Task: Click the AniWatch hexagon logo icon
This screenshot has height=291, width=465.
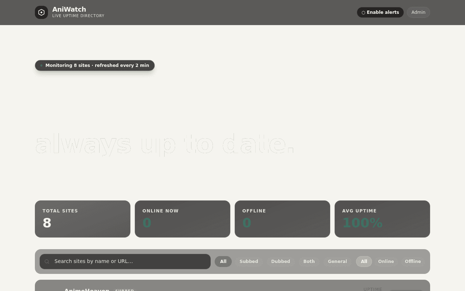Action: [x=41, y=12]
